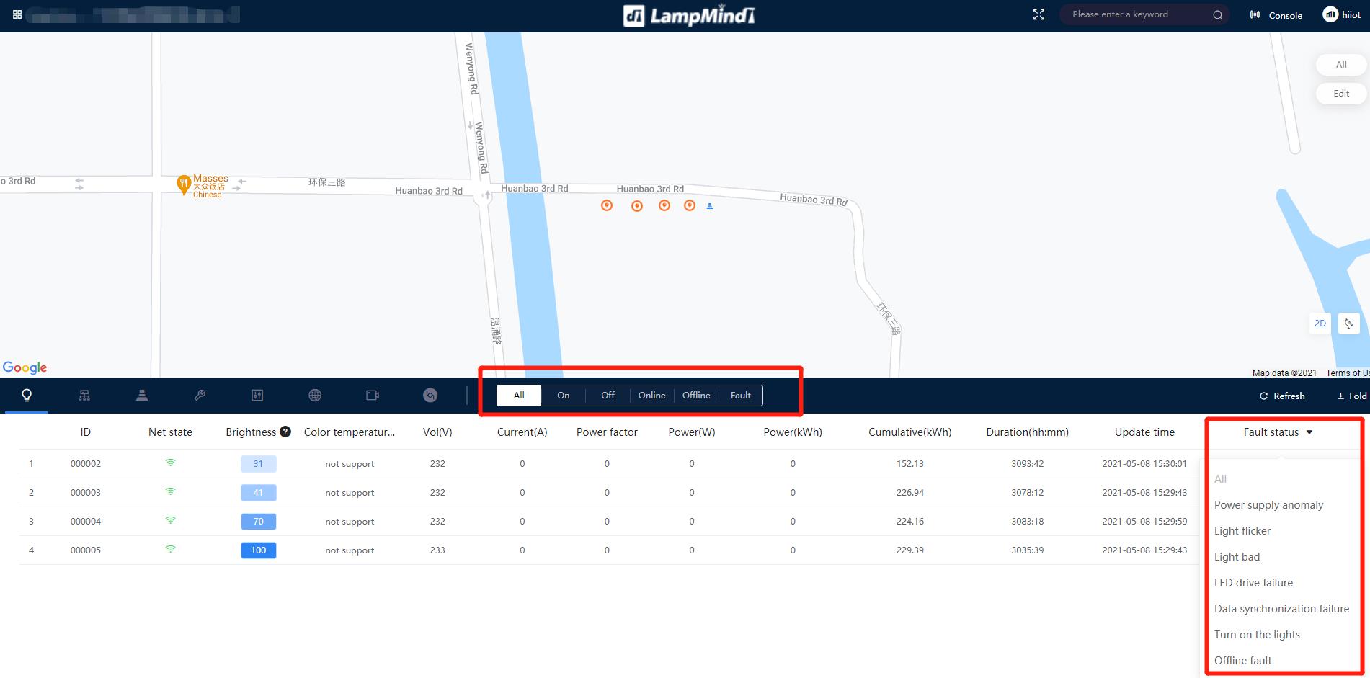Open the Console menu
This screenshot has width=1370, height=678.
(1276, 15)
